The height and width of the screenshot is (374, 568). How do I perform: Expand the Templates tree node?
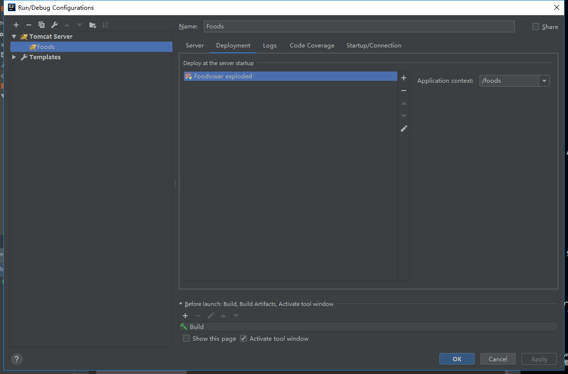coord(14,57)
